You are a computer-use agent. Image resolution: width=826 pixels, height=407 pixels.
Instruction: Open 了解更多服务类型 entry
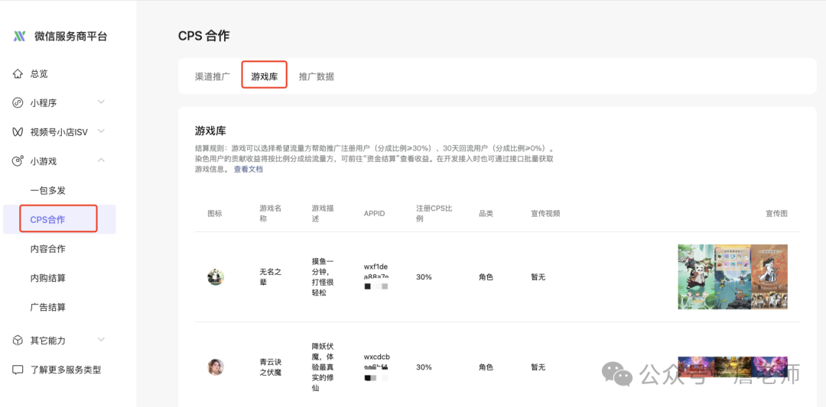[x=65, y=370]
